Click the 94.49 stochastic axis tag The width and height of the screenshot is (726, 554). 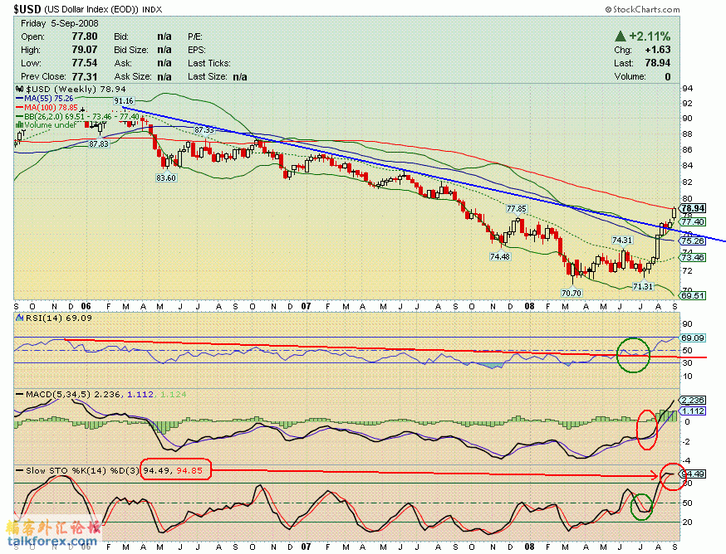pos(693,474)
